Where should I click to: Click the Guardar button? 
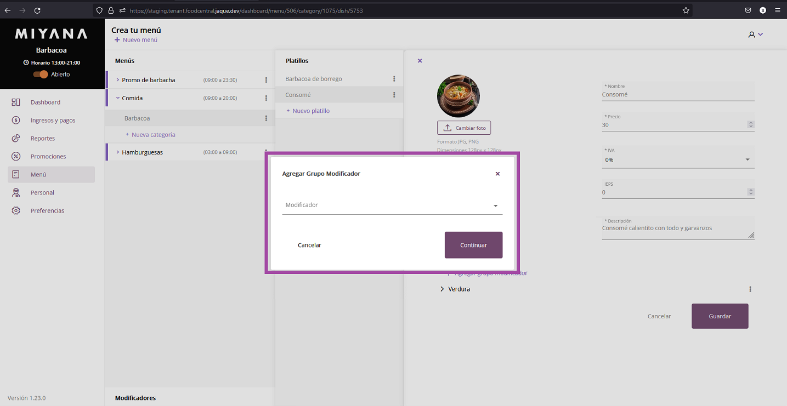[x=720, y=316]
